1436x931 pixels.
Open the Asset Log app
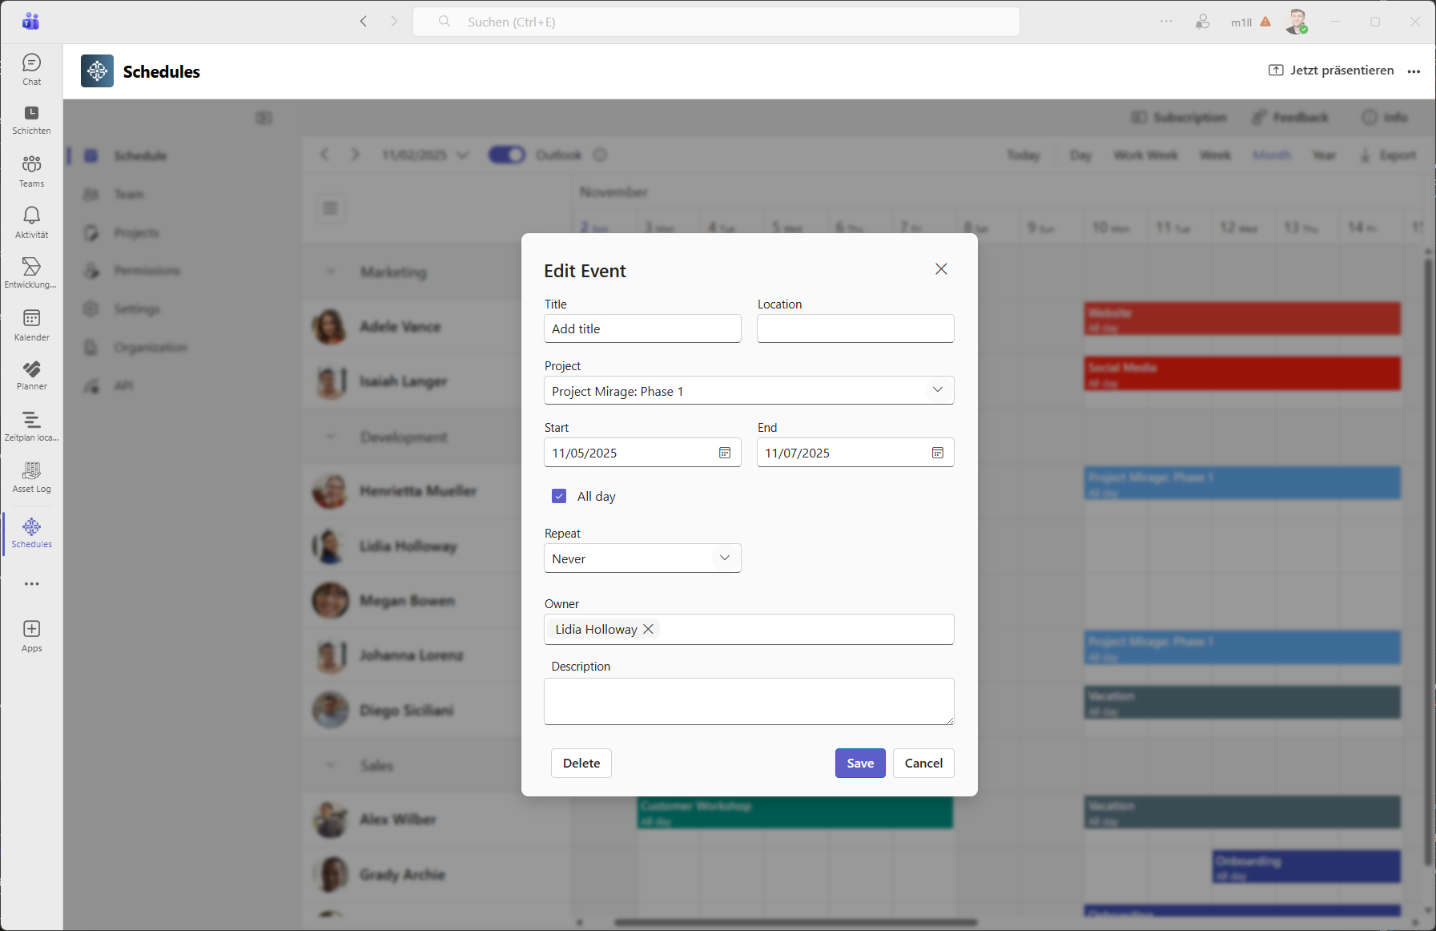click(31, 477)
